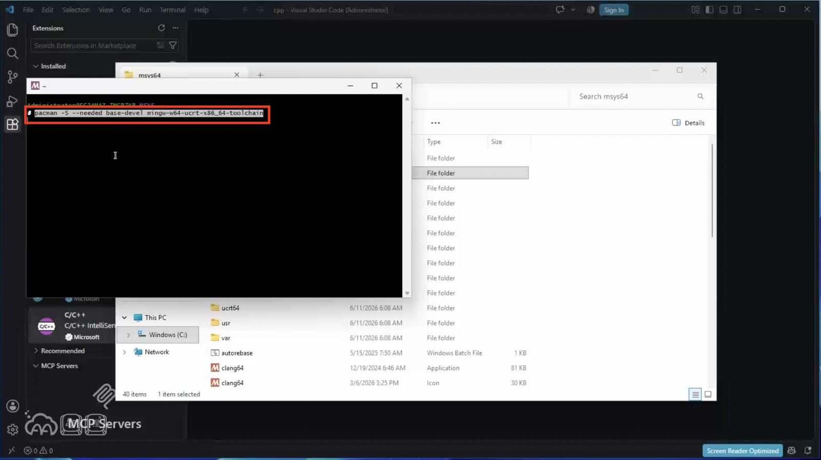
Task: Toggle the primary side bar
Action: tap(710, 10)
